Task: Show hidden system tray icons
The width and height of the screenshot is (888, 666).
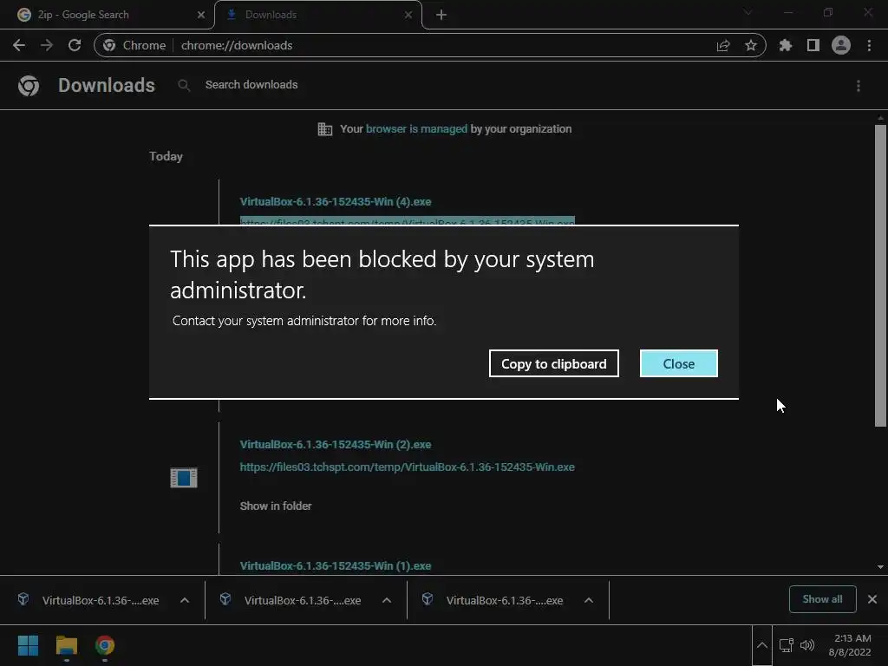Action: click(761, 645)
